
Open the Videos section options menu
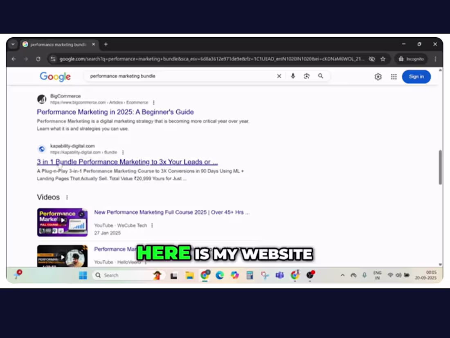point(67,197)
